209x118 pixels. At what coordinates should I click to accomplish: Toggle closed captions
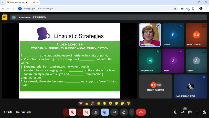(x=114, y=112)
